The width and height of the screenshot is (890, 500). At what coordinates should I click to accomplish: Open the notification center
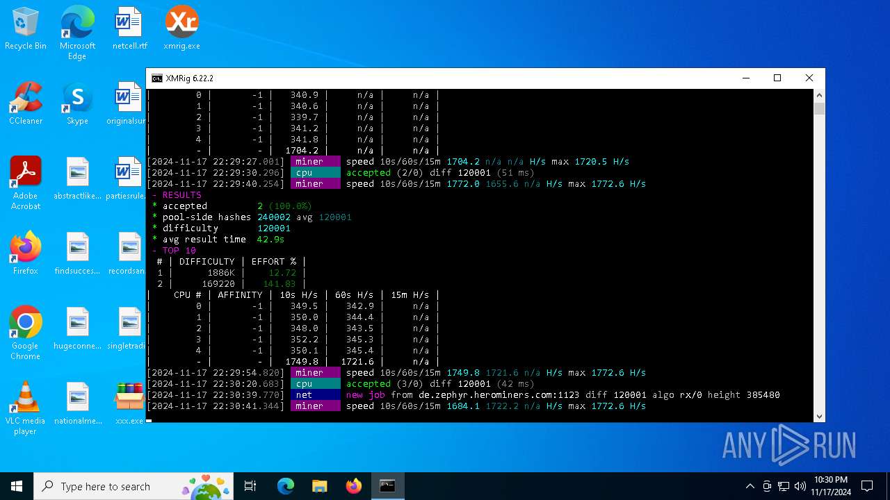(x=867, y=486)
